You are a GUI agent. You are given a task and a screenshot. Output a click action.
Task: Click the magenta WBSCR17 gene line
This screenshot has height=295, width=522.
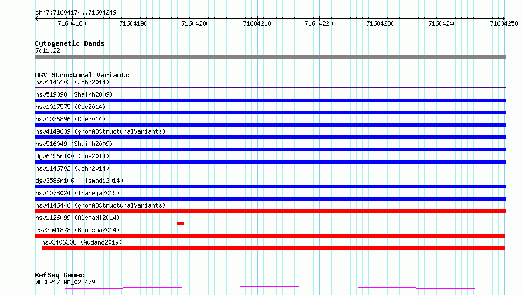270,288
